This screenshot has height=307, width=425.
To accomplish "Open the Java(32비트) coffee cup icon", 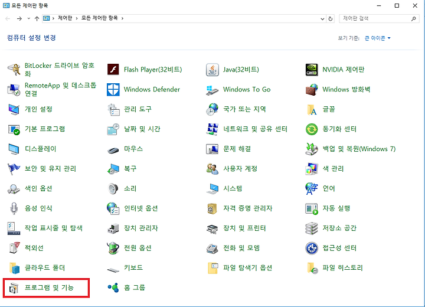I will [212, 70].
